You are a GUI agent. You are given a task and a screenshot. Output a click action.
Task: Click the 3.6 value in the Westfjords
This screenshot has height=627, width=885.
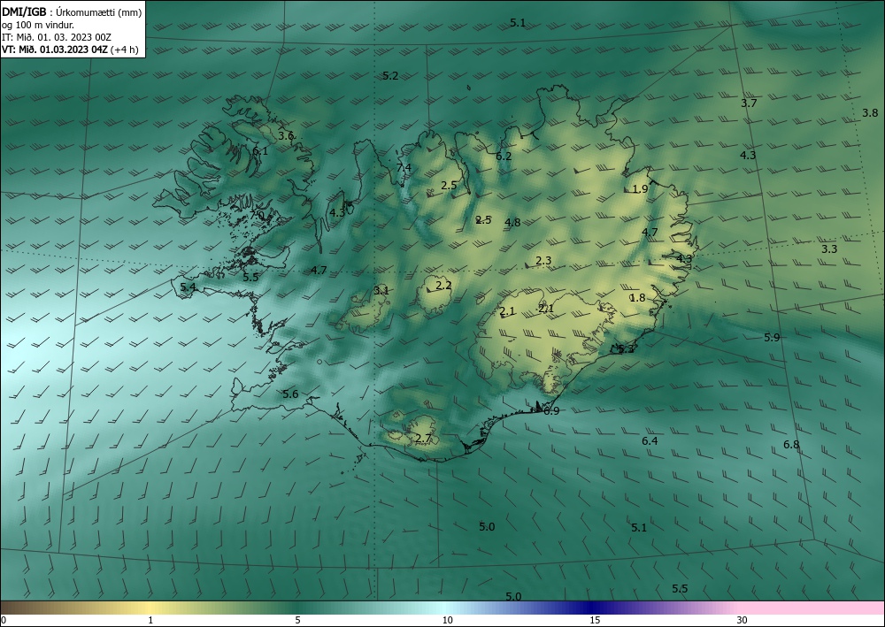tap(286, 135)
